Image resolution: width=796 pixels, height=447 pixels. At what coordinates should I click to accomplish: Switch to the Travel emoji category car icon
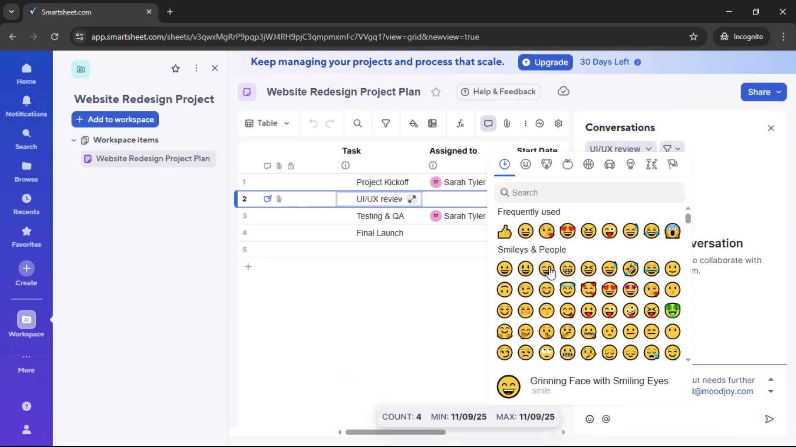tap(609, 164)
